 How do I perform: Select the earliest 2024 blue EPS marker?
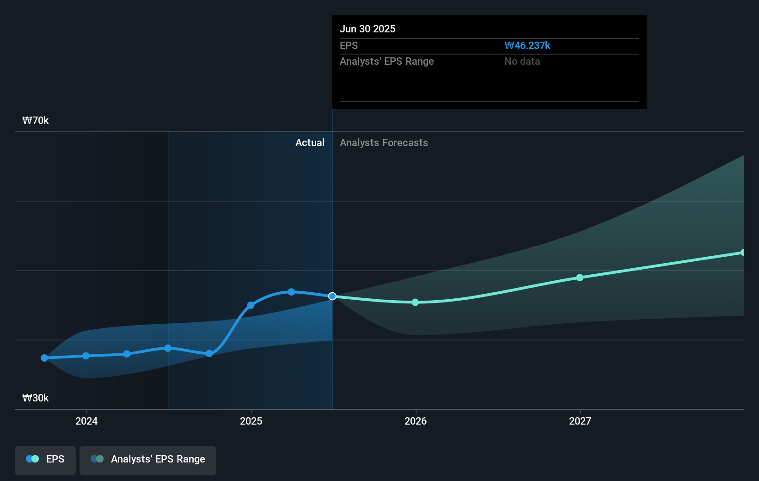43,358
